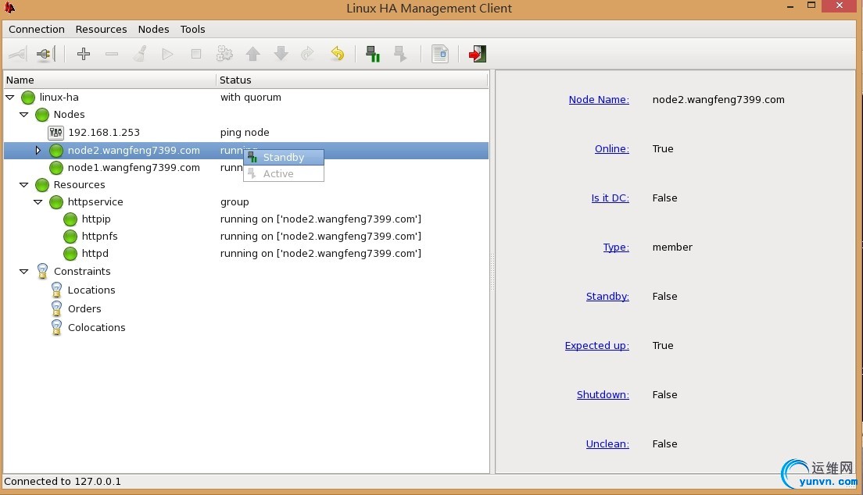863x495 pixels.
Task: Click the standby node icon in toolbar
Action: pyautogui.click(x=373, y=54)
